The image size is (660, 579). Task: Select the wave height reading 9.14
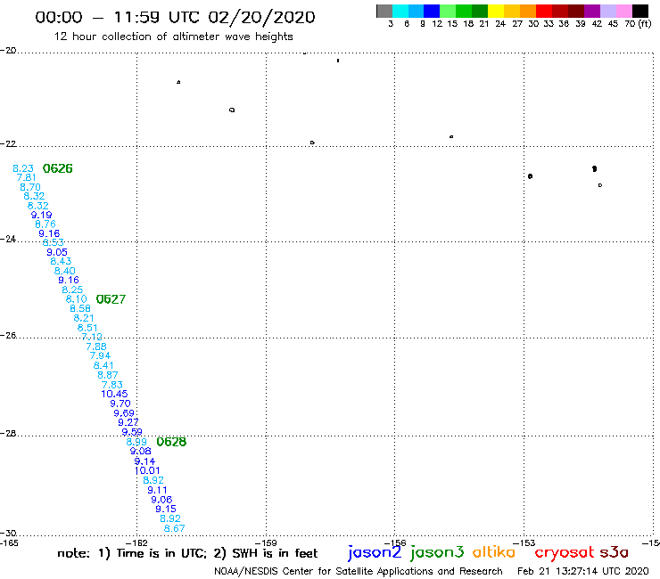click(144, 461)
